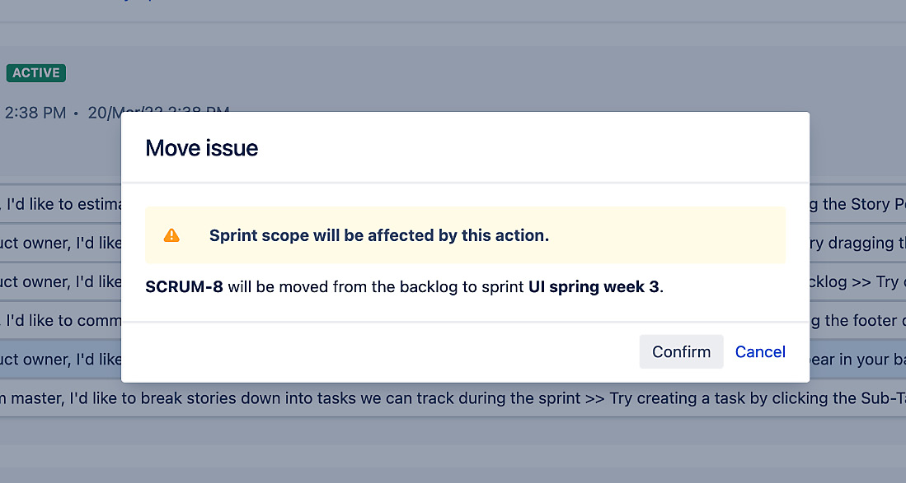Click the yellow warning triangle icon
The height and width of the screenshot is (483, 906).
171,235
